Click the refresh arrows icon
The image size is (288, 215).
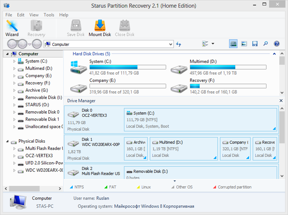point(178,44)
